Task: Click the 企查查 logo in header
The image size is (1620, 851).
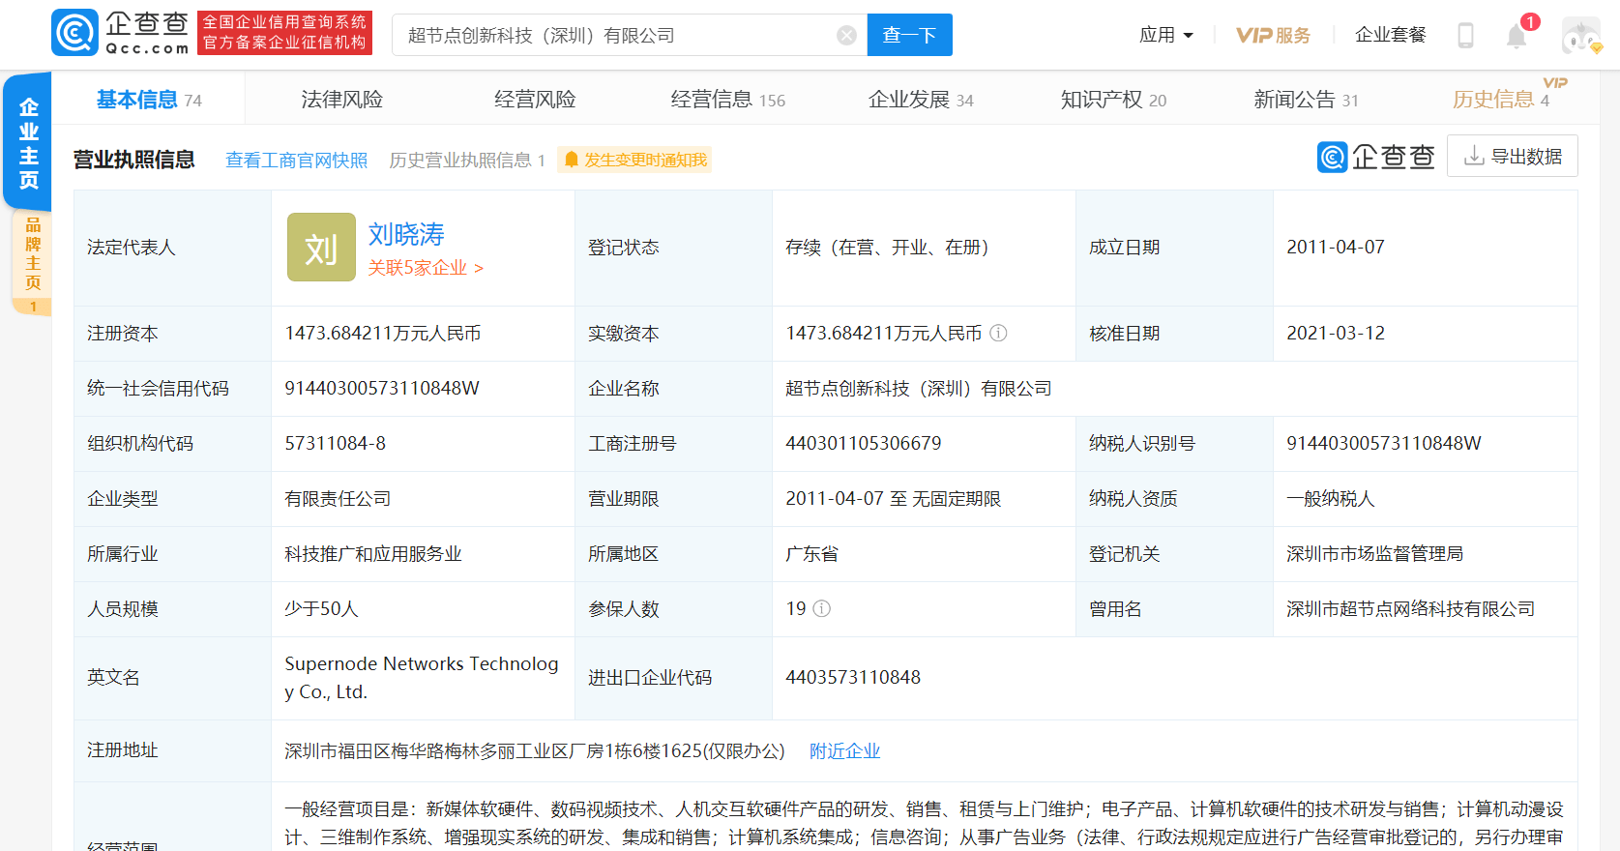Action: pyautogui.click(x=121, y=34)
